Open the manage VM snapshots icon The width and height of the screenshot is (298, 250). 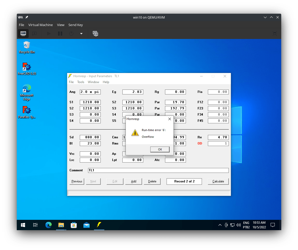click(x=95, y=34)
